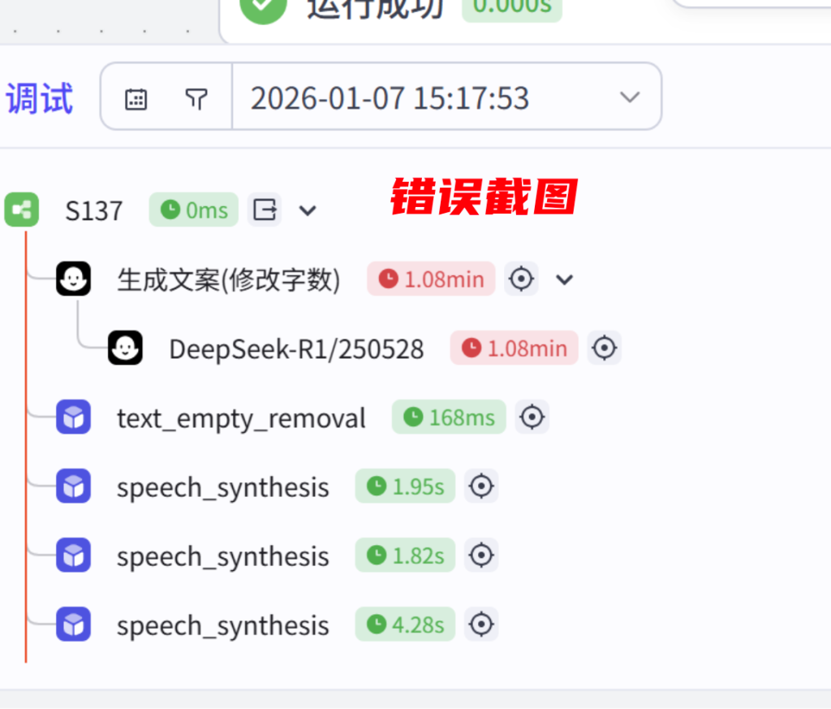Locate the 4.28s speech_synthesis via target icon
This screenshot has width=831, height=709.
[x=481, y=625]
